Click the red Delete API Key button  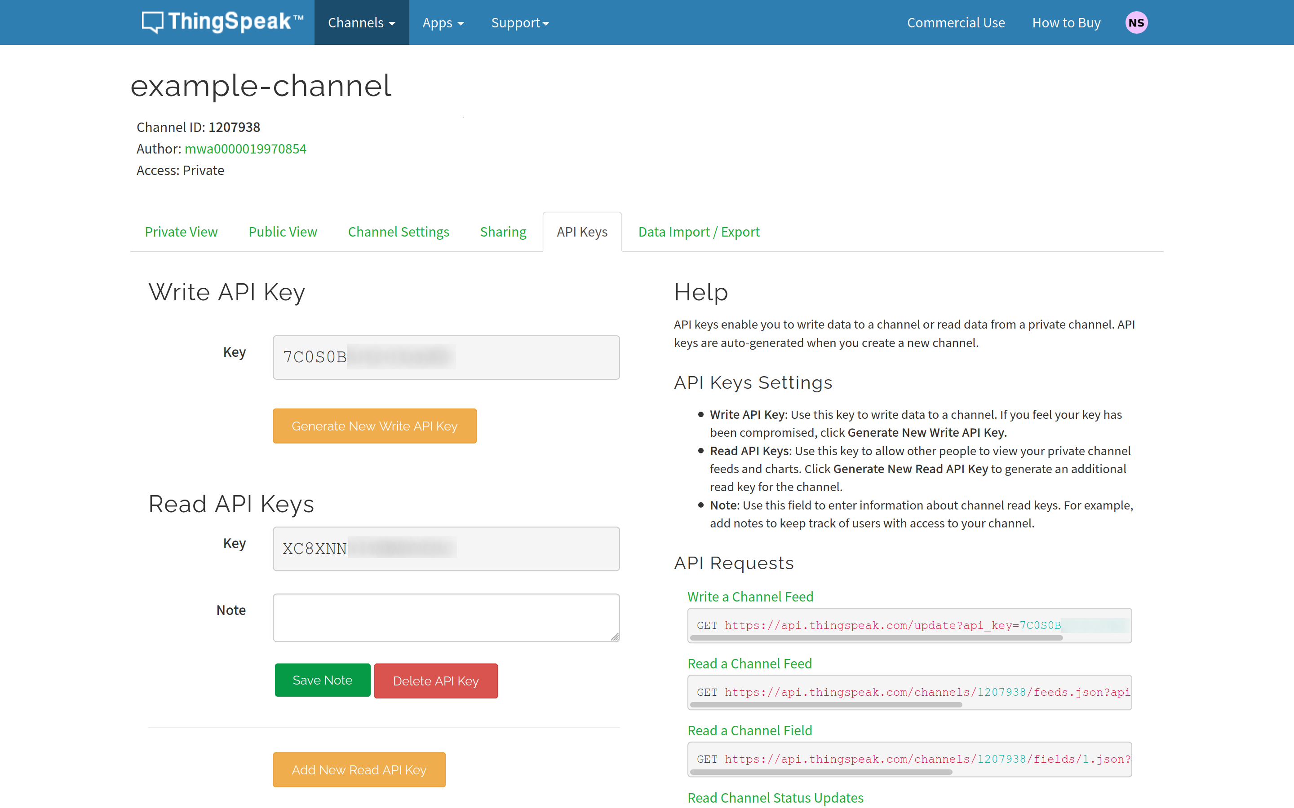tap(435, 681)
